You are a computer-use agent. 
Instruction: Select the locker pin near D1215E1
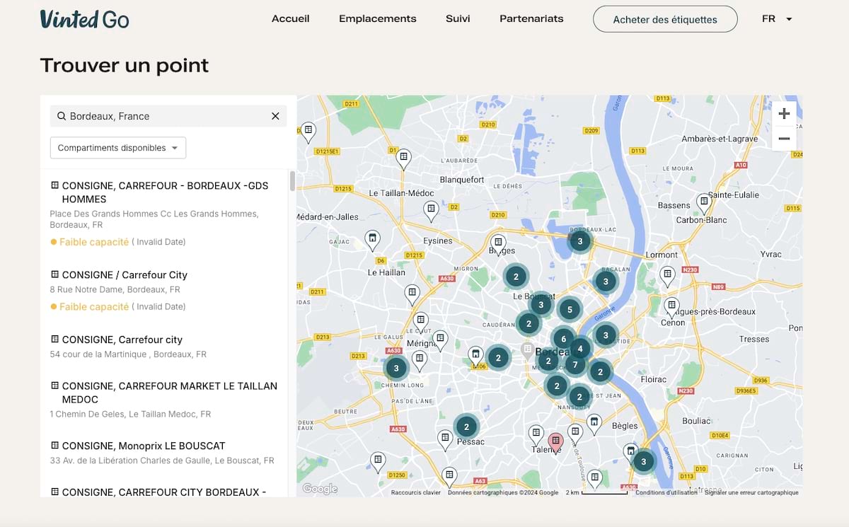[308, 132]
